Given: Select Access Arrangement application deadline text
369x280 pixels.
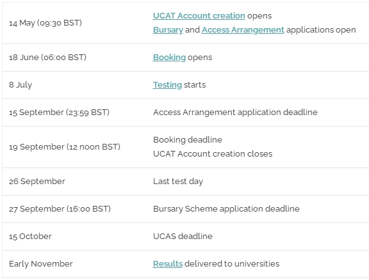Looking at the screenshot, I should [235, 113].
